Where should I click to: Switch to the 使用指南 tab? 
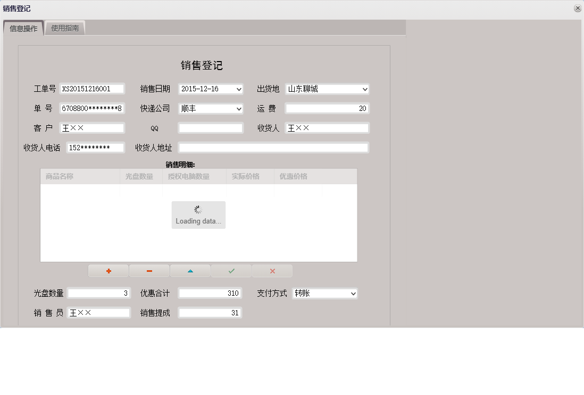(65, 27)
